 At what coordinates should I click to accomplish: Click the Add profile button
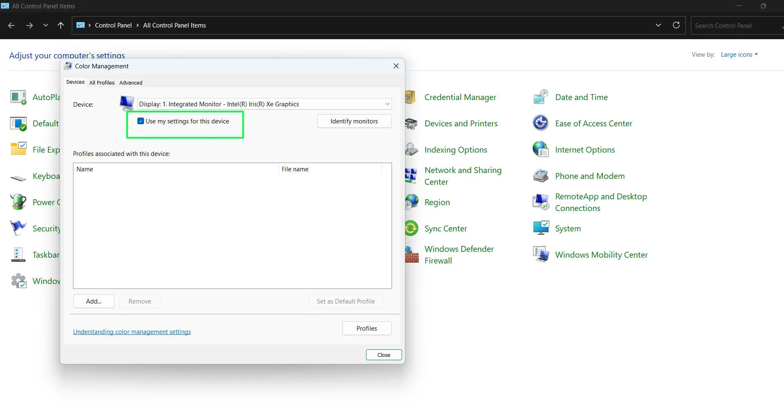[x=94, y=301]
